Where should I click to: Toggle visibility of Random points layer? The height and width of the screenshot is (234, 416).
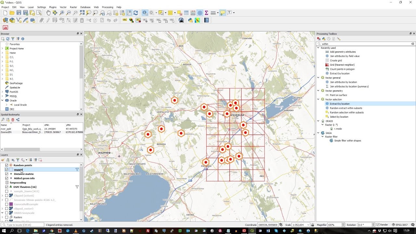click(x=6, y=165)
